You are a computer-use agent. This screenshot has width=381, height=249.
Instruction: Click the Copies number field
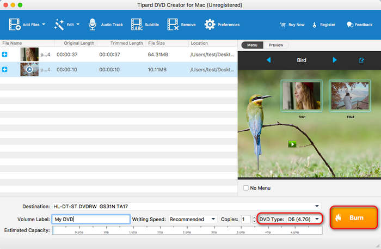pos(245,220)
